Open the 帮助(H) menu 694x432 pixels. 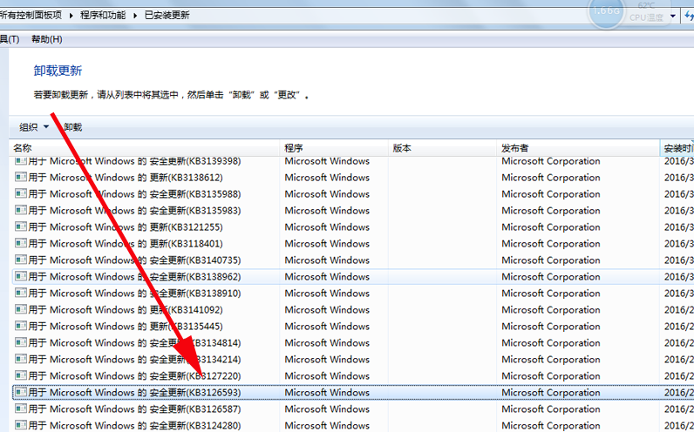46,39
